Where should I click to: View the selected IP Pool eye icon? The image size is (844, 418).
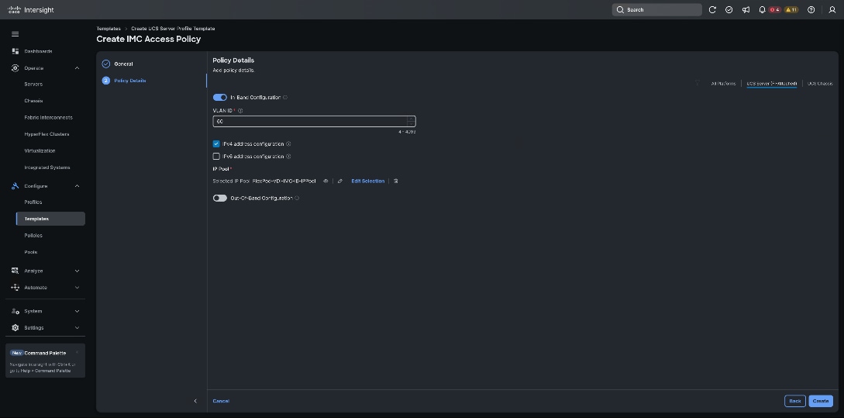click(326, 181)
